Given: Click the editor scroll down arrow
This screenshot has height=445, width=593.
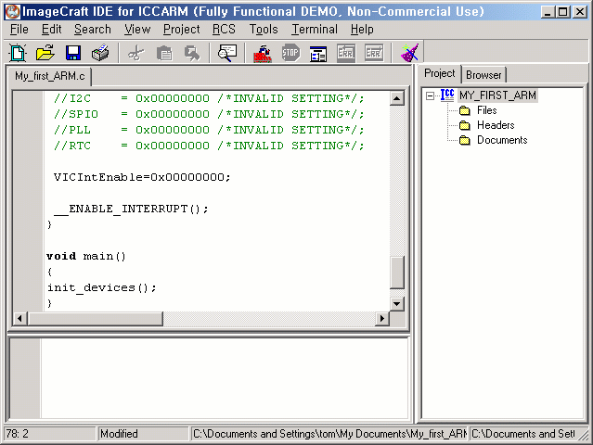Looking at the screenshot, I should point(396,304).
